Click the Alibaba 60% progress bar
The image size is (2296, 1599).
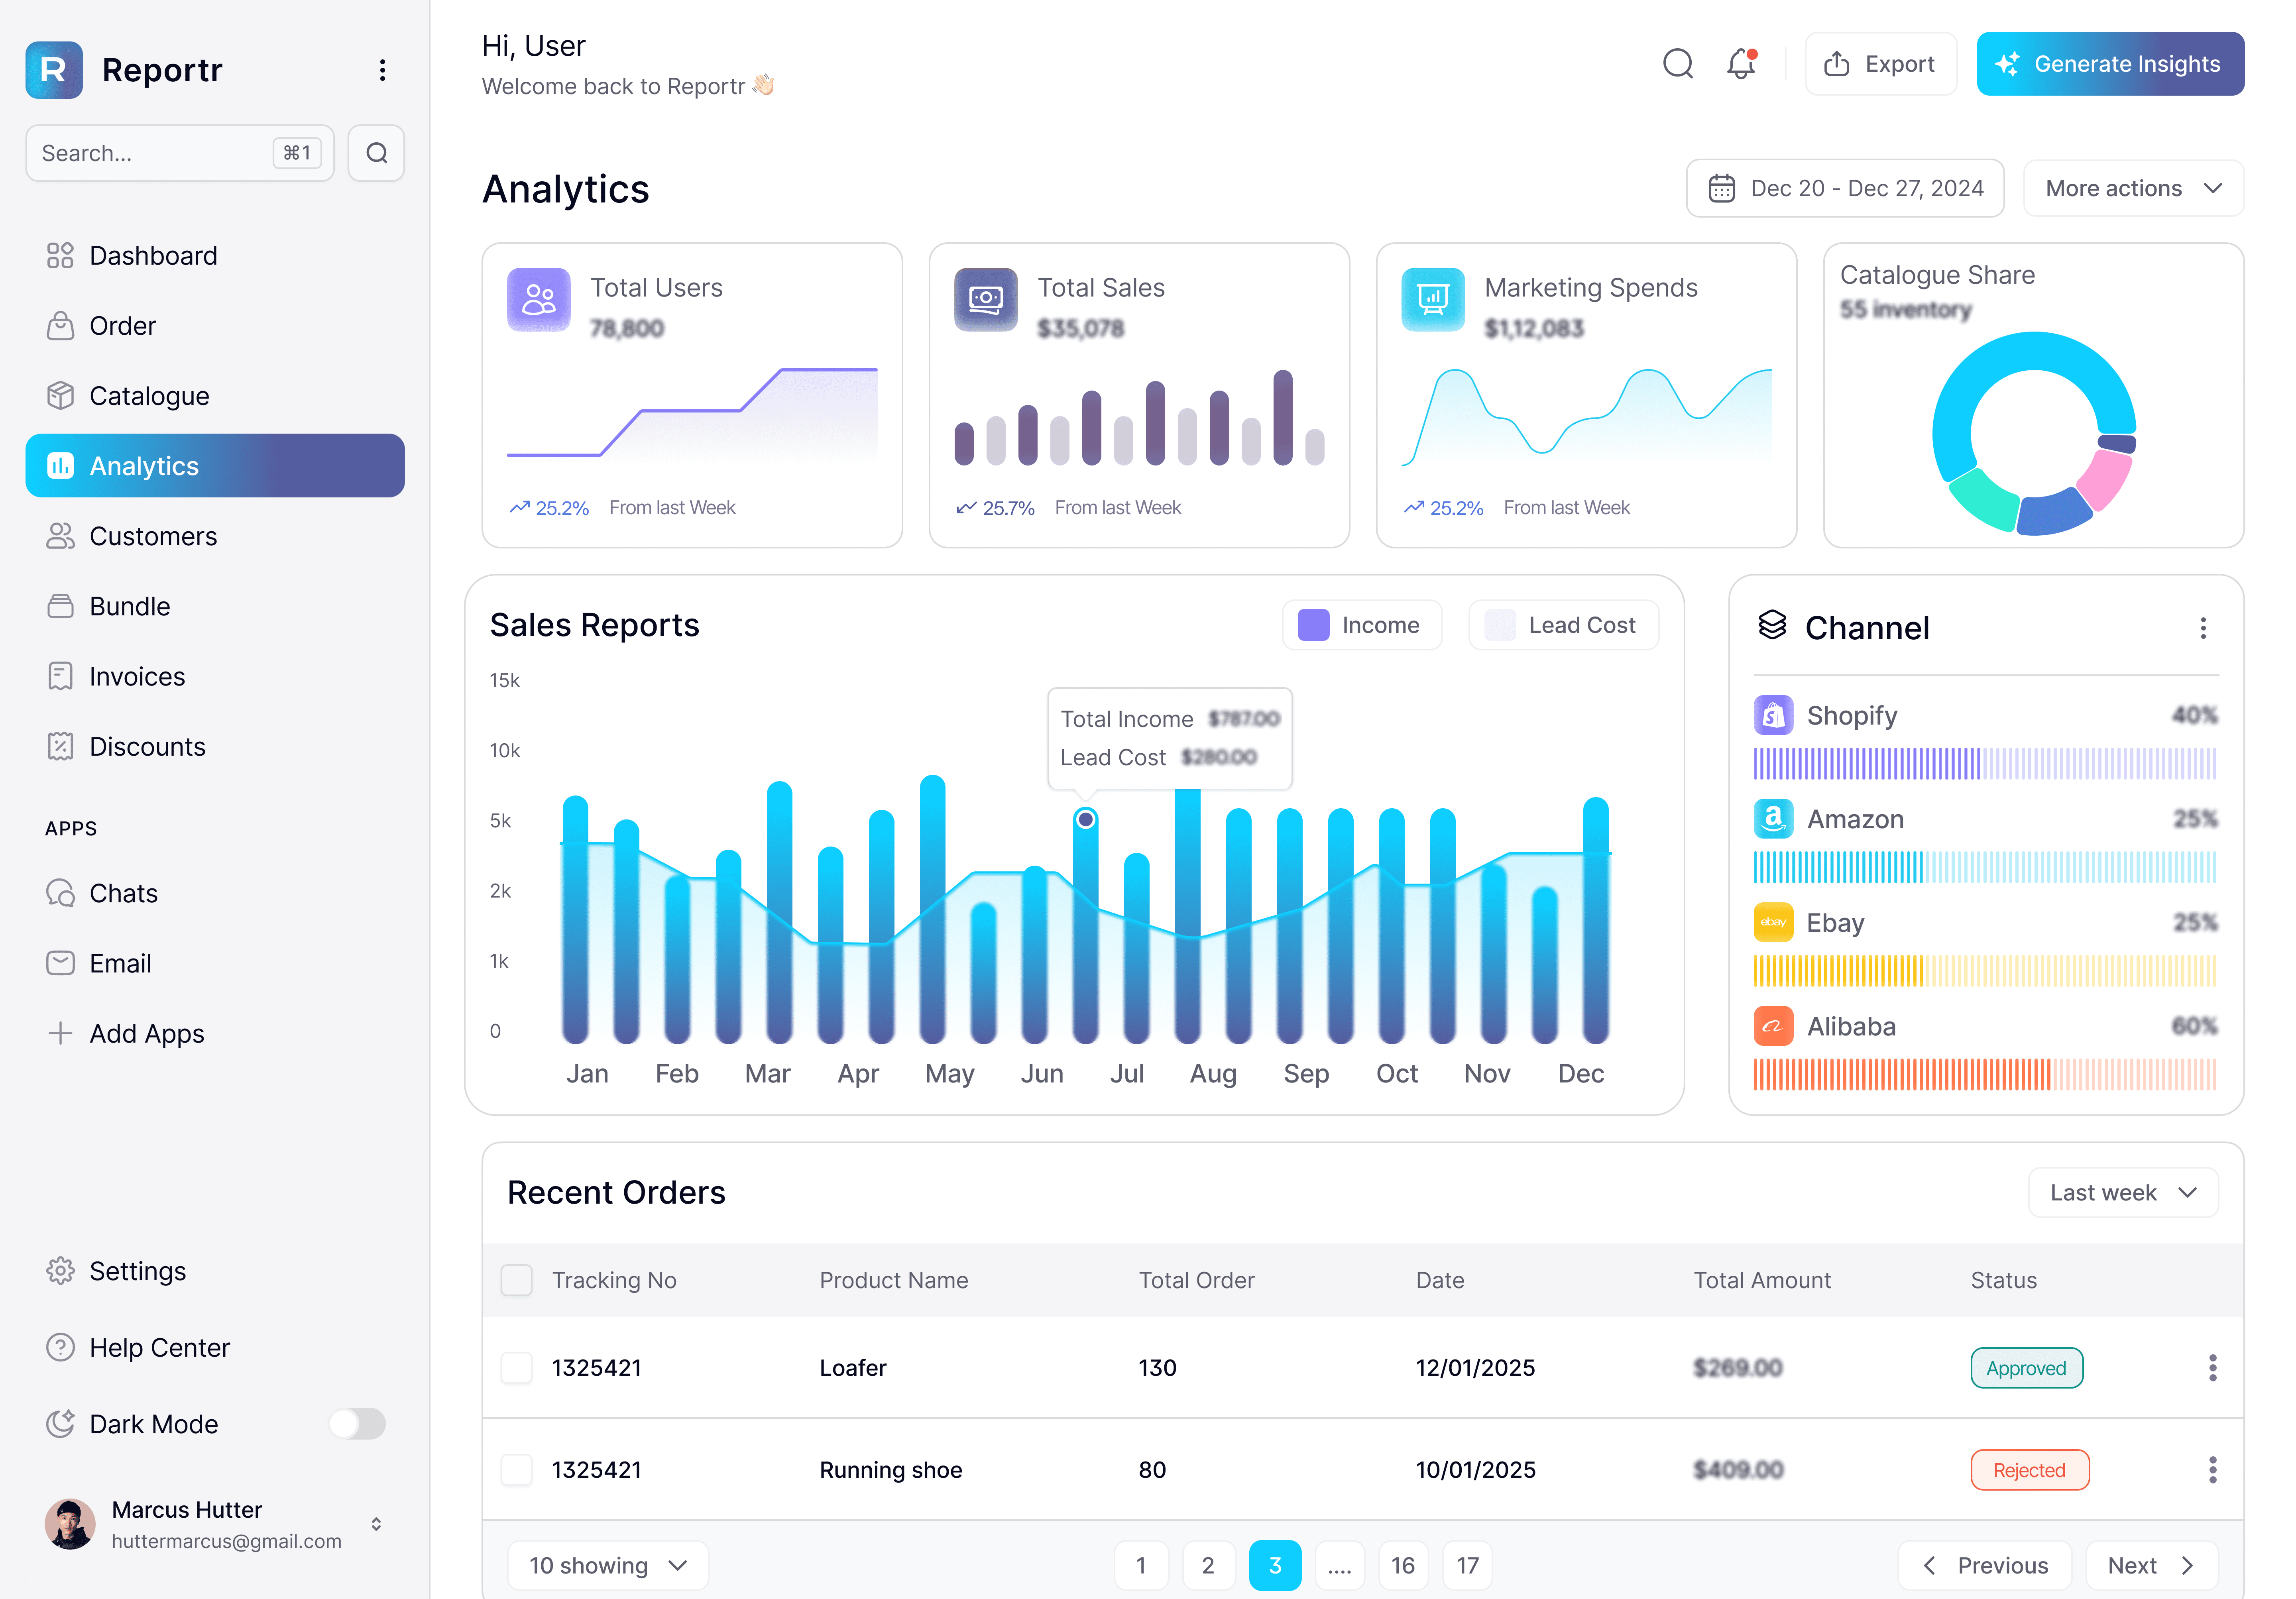pyautogui.click(x=1985, y=1074)
